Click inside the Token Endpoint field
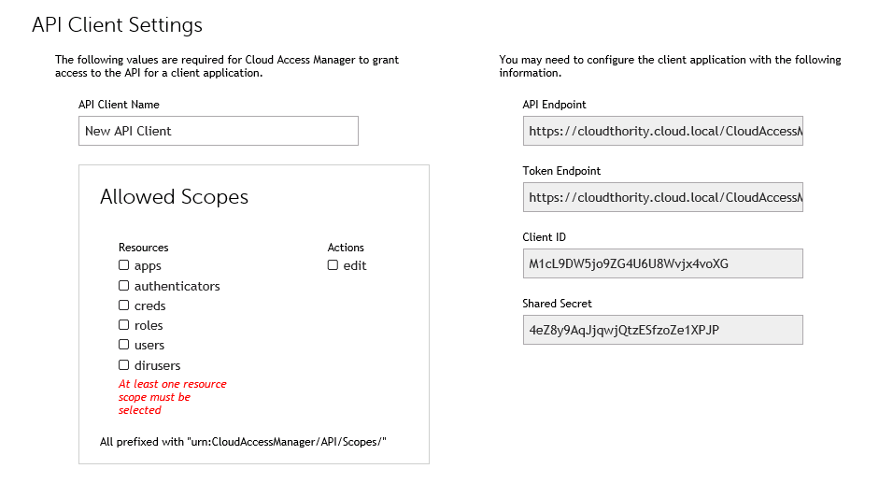 tap(662, 198)
